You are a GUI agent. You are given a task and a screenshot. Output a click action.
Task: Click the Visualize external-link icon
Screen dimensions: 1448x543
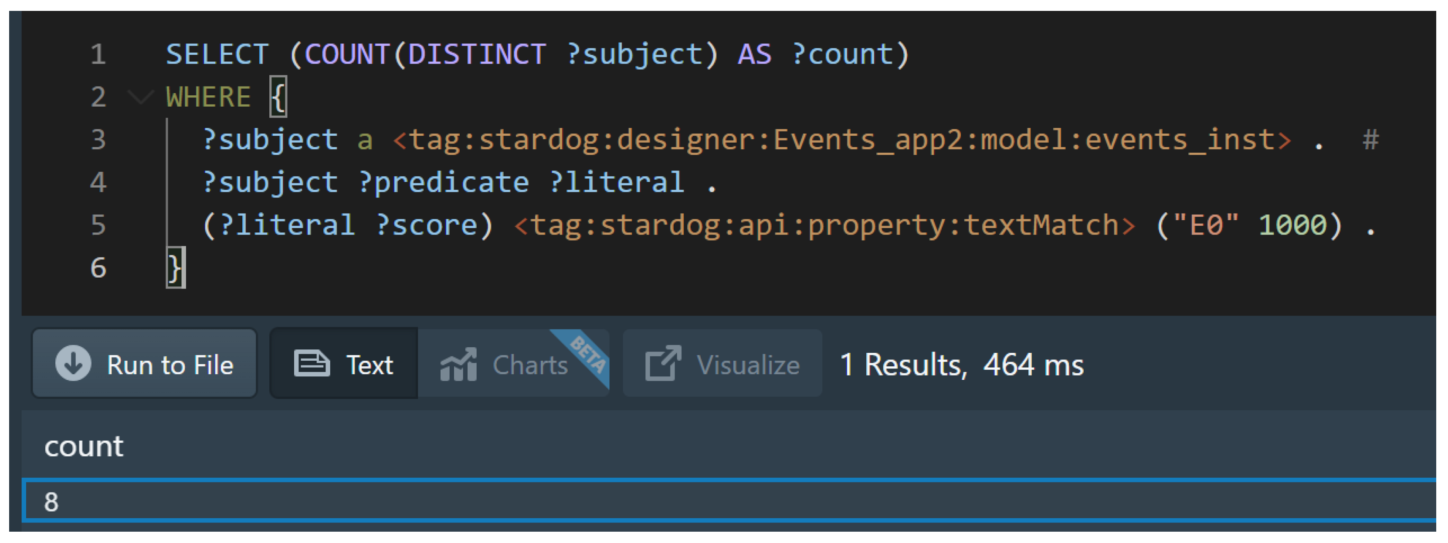pos(663,363)
